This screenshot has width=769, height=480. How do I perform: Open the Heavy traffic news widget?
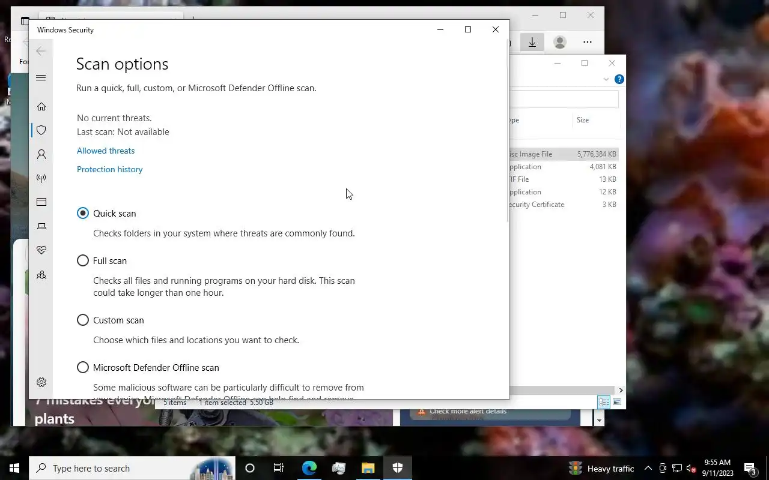[x=602, y=468]
